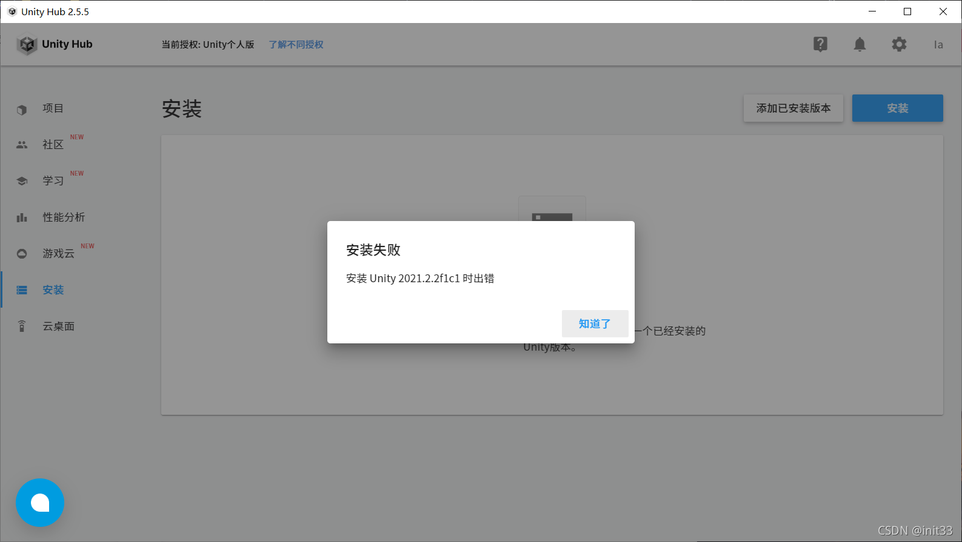Viewport: 962px width, 542px height.
Task: Minimize the Unity Hub window
Action: [872, 12]
